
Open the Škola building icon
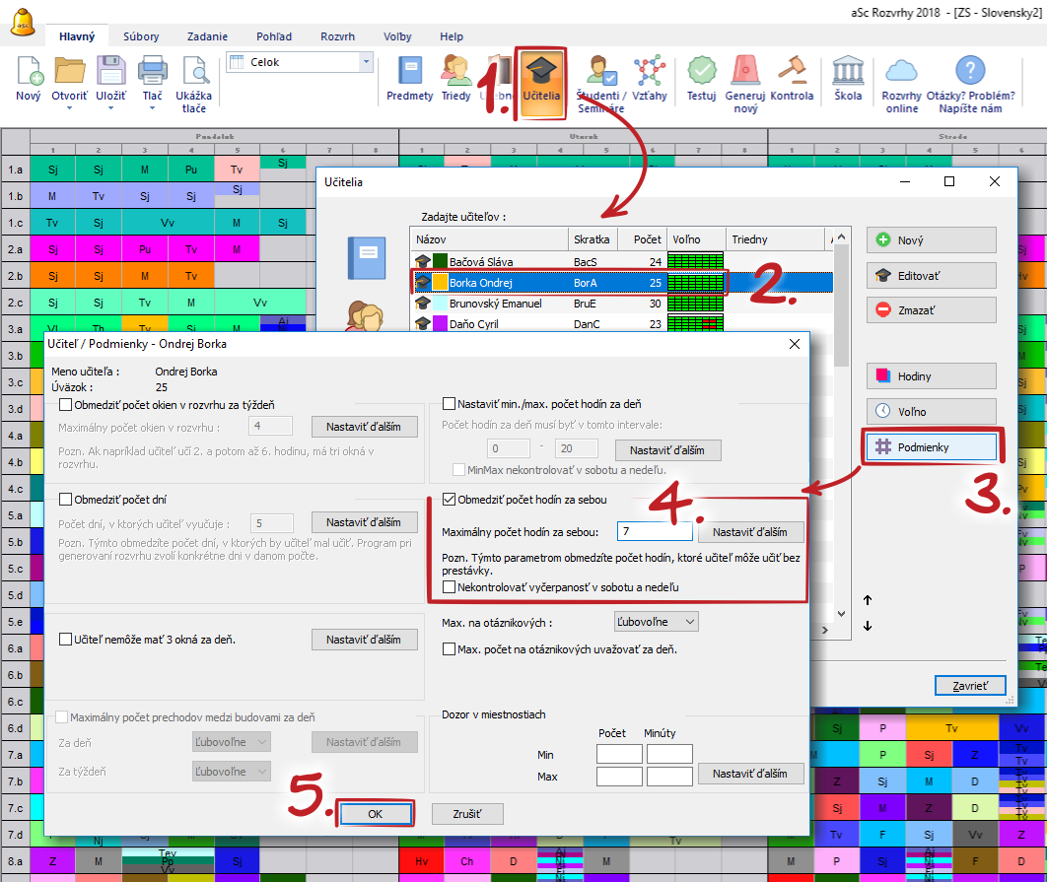point(848,72)
